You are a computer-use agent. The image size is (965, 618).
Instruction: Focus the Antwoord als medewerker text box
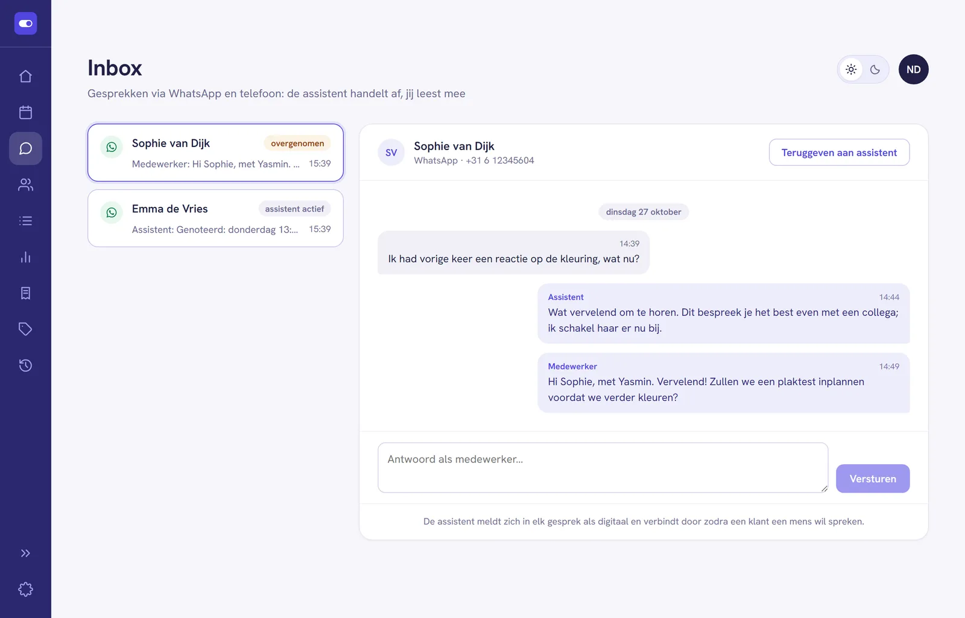[x=603, y=468]
